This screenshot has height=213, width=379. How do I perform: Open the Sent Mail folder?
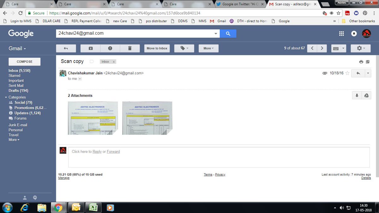[x=16, y=86]
